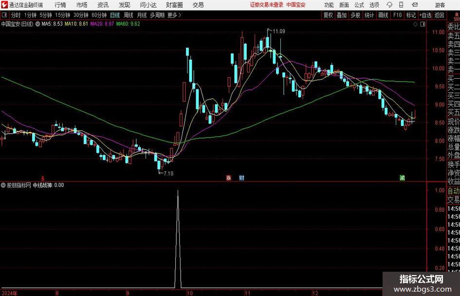Click the 11.09 high price annotation
460x296 pixels.
point(279,32)
